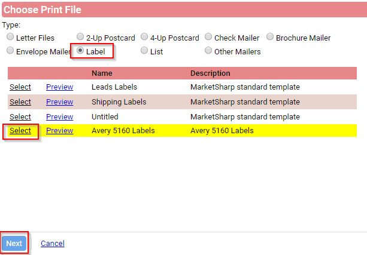Cancel the print file selection
Screen dimensions: 367x255
pyautogui.click(x=53, y=243)
